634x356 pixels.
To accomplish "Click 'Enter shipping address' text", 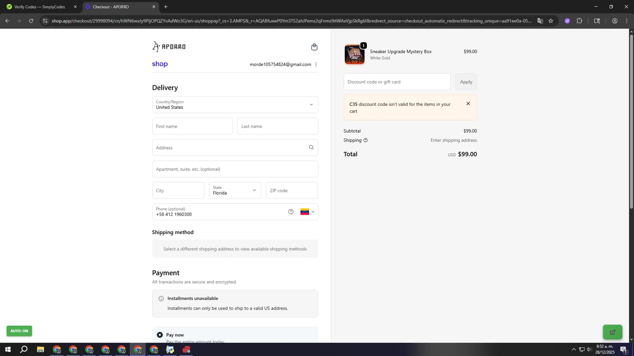I will [454, 140].
